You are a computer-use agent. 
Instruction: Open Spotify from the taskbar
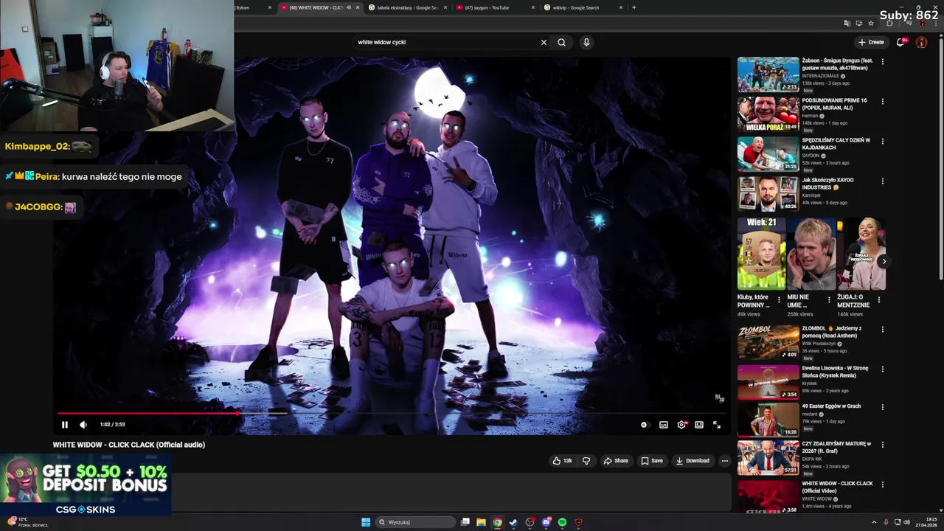[562, 522]
